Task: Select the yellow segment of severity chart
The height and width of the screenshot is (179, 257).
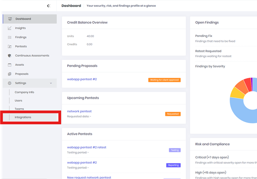Action: point(237,93)
